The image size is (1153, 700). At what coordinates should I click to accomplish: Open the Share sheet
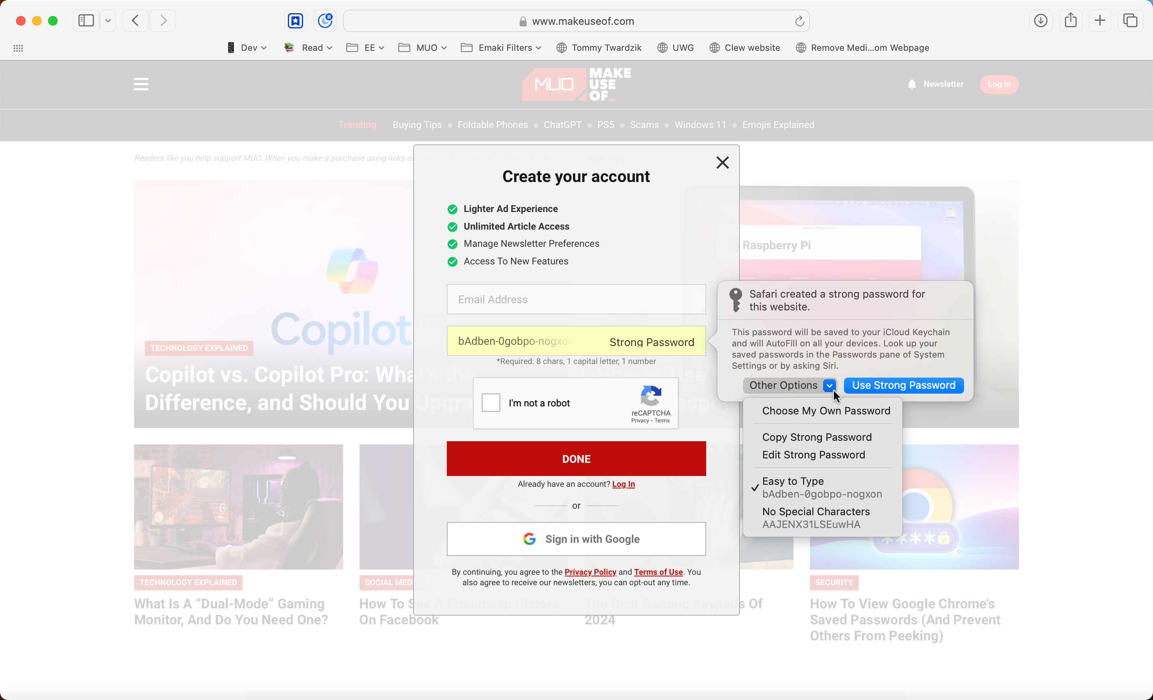pyautogui.click(x=1071, y=20)
